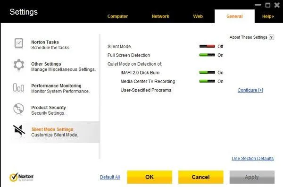Screen dimensions: 283x187
Task: Switch to the Network tab
Action: (160, 17)
